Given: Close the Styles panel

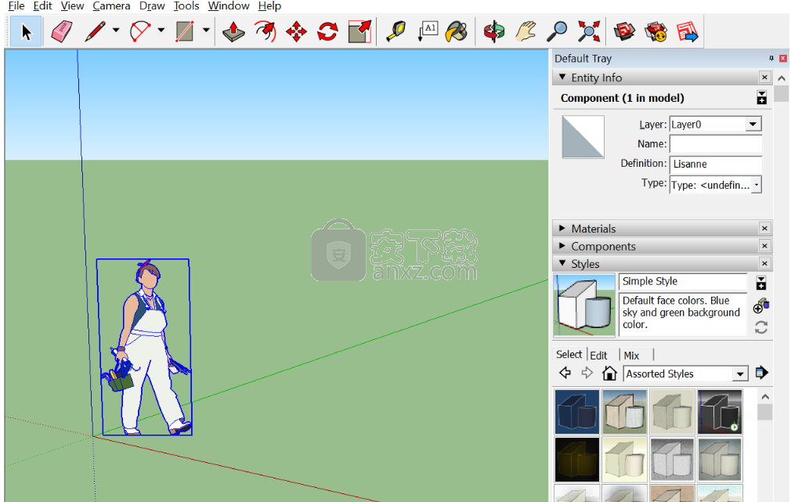Looking at the screenshot, I should 765,263.
